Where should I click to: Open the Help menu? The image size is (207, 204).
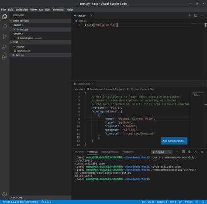point(70,10)
